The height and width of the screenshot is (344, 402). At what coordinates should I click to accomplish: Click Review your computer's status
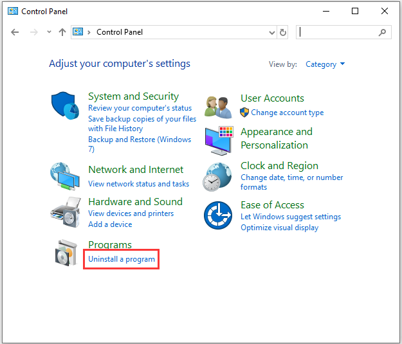tap(140, 108)
